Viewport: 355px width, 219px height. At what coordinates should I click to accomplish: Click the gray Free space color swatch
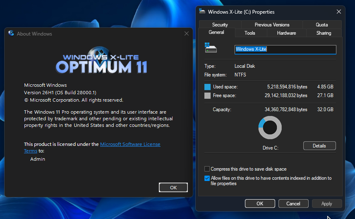click(207, 95)
